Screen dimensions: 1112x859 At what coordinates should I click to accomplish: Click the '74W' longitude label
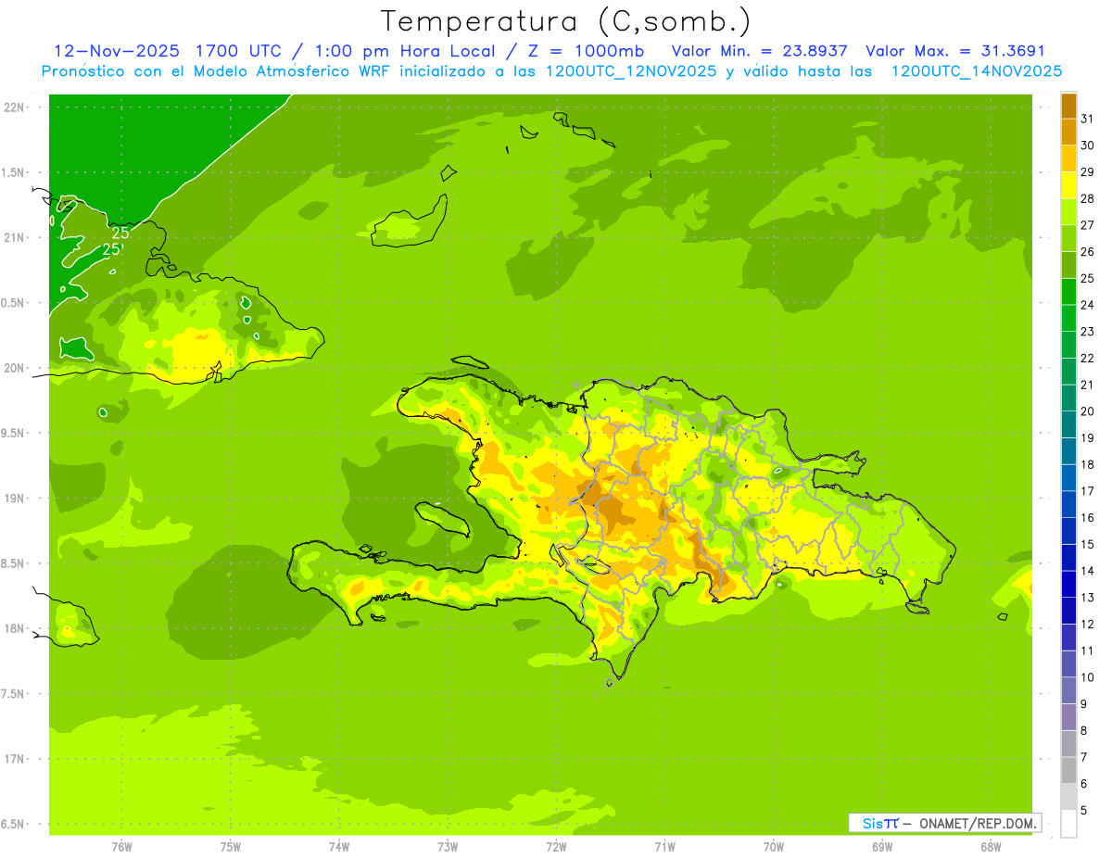(x=339, y=847)
